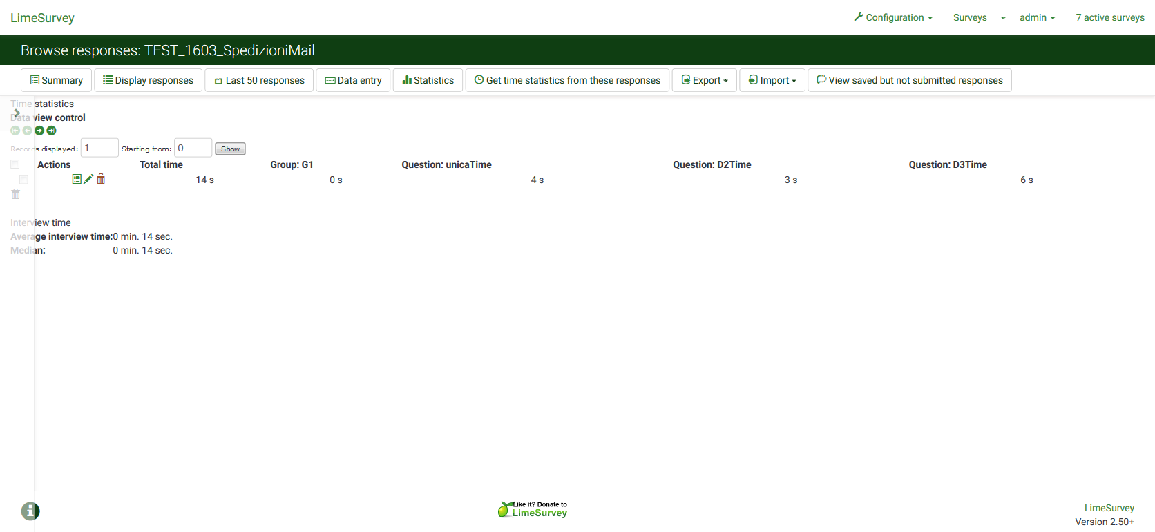This screenshot has height=532, width=1155.
Task: Switch to the Statistics view
Action: (x=428, y=80)
